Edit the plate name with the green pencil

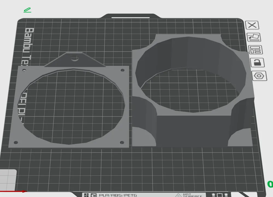pos(27,10)
